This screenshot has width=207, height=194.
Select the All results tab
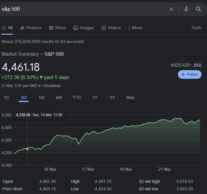tap(7, 28)
